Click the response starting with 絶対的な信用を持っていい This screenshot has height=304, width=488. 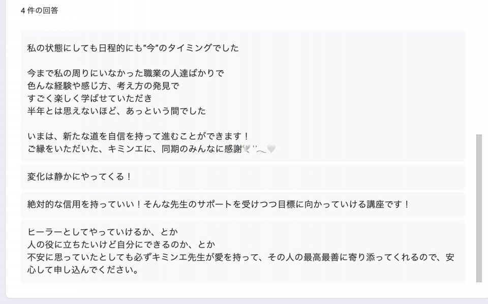[219, 204]
